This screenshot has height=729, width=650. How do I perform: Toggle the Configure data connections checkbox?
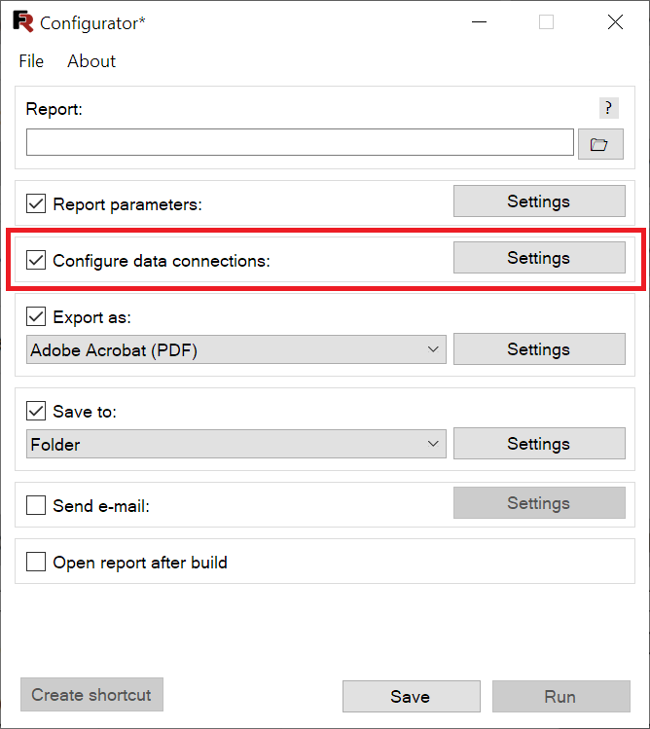[36, 260]
